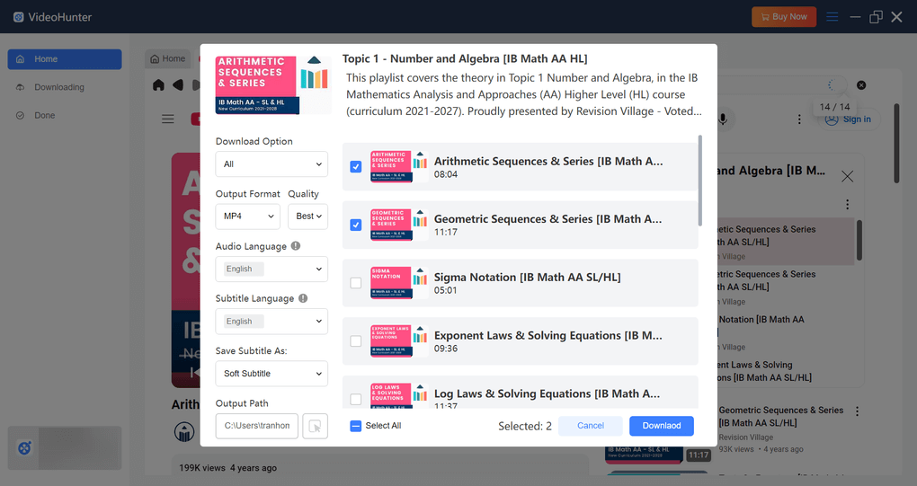Click the browser home icon in the navigation bar
The width and height of the screenshot is (917, 486).
click(159, 85)
